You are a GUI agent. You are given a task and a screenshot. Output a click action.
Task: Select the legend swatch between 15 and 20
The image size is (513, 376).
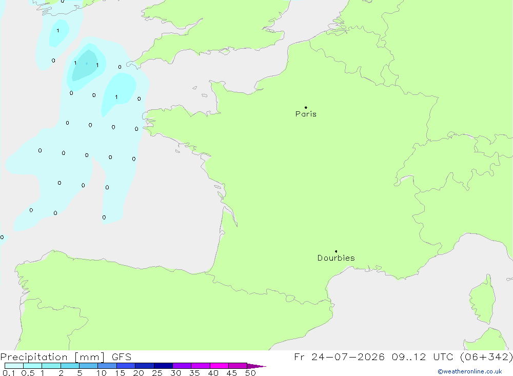tap(126, 366)
